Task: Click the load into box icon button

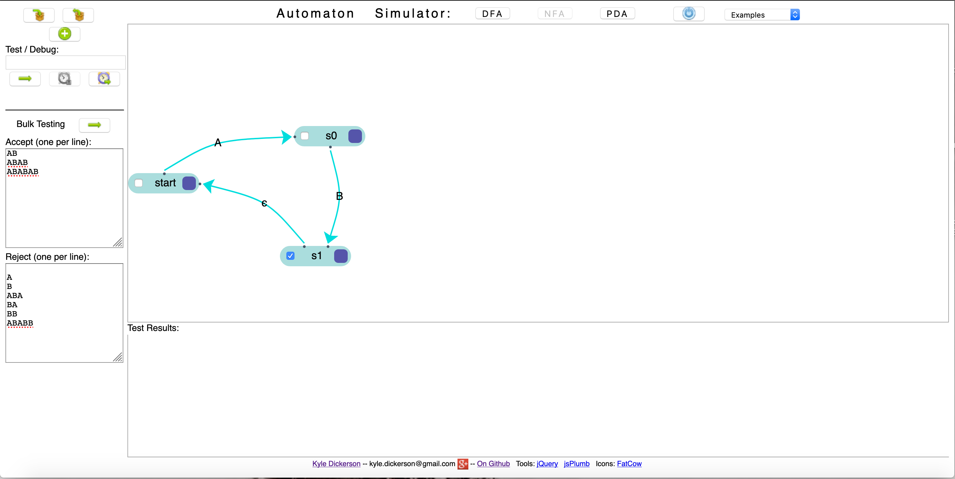Action: 39,15
